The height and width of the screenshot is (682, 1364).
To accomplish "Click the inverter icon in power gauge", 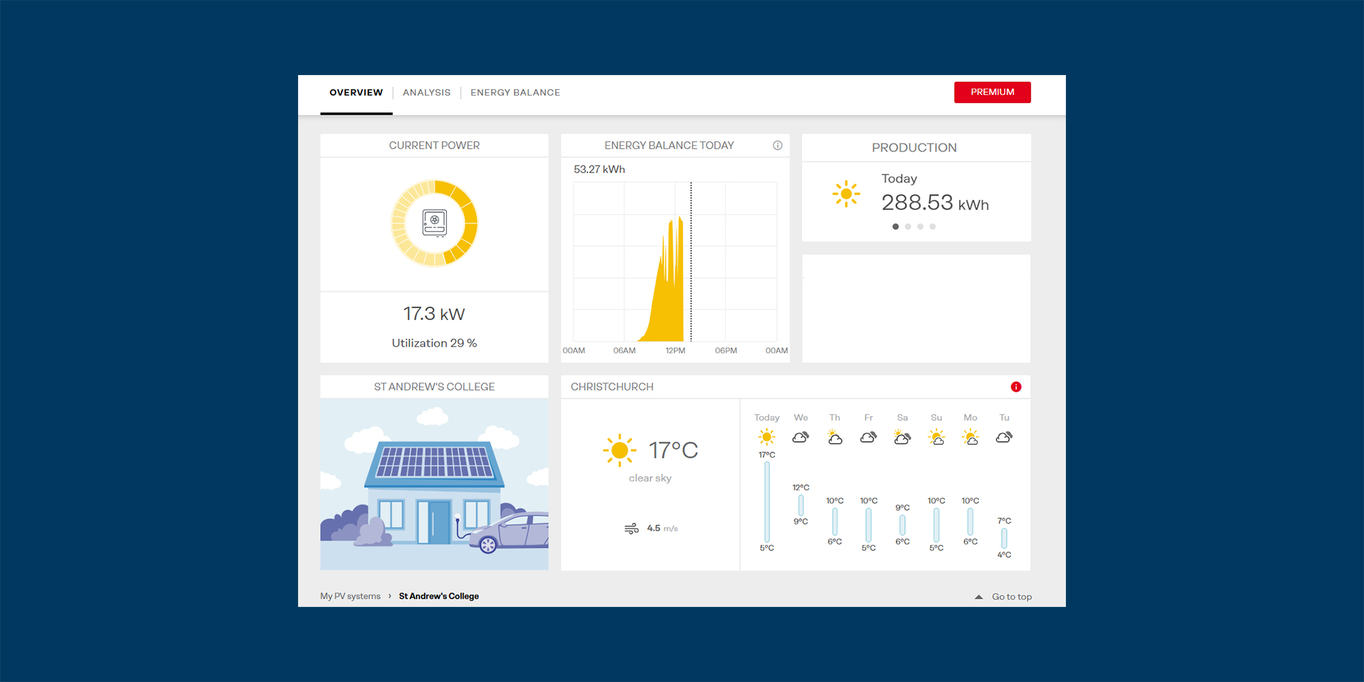I will tap(434, 223).
